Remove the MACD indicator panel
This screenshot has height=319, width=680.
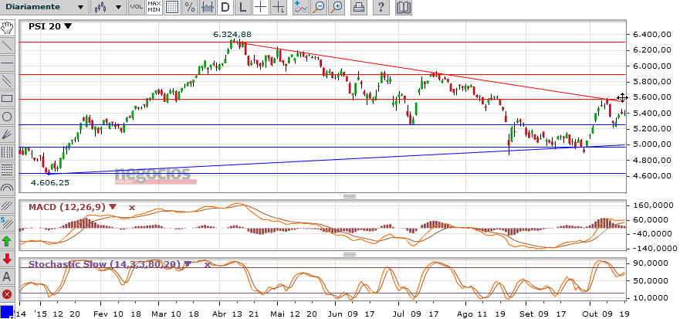pos(132,207)
